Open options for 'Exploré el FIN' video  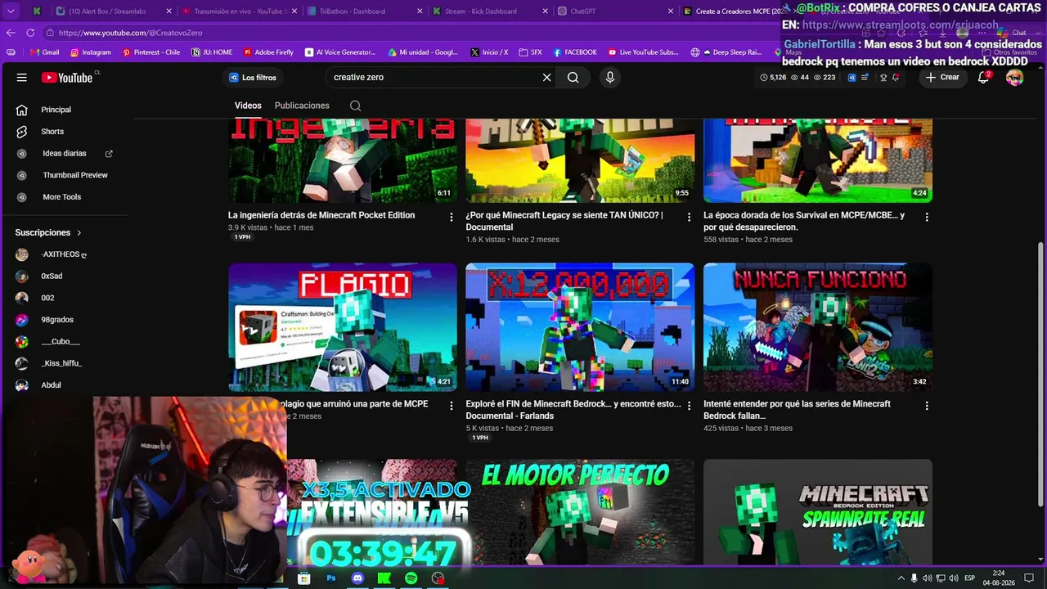pos(689,405)
